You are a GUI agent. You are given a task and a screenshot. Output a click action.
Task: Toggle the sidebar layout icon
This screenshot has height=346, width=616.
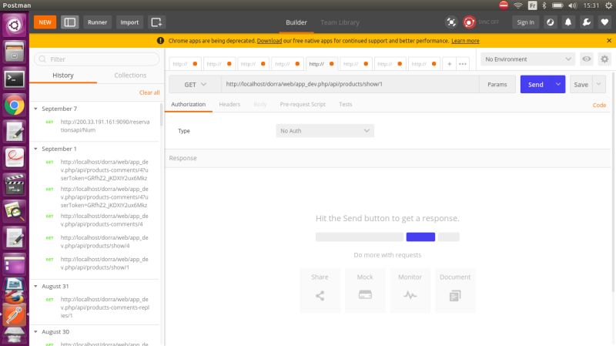(69, 22)
